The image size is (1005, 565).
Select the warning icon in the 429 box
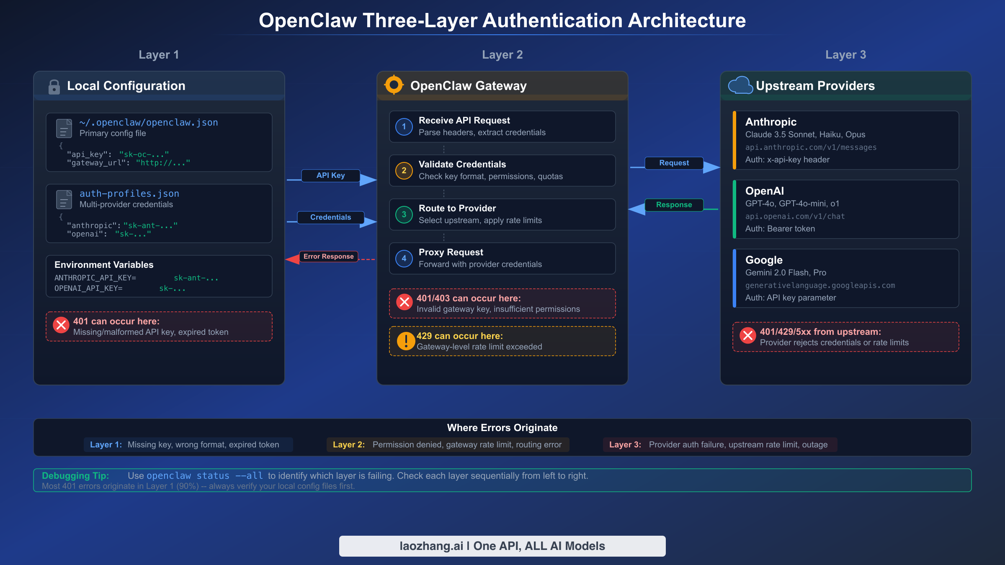click(x=405, y=341)
